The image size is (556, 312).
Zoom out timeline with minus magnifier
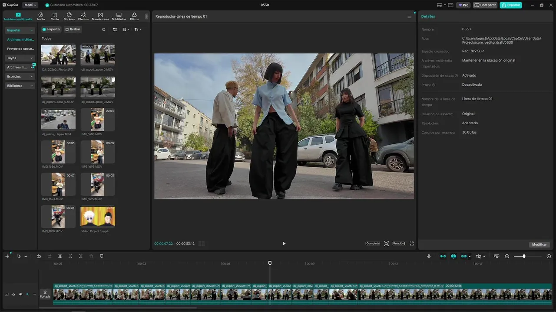(507, 256)
